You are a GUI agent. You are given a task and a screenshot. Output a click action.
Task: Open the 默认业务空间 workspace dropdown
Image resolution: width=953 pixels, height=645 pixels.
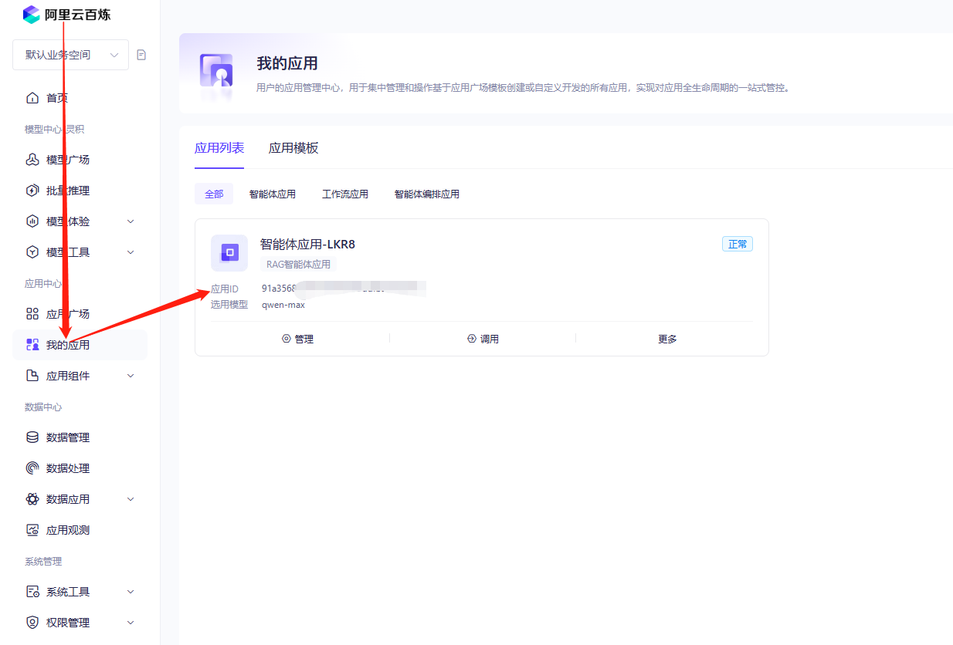click(70, 55)
